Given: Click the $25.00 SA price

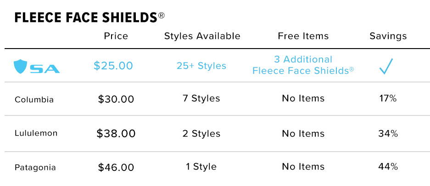Looking at the screenshot, I should pyautogui.click(x=113, y=66).
